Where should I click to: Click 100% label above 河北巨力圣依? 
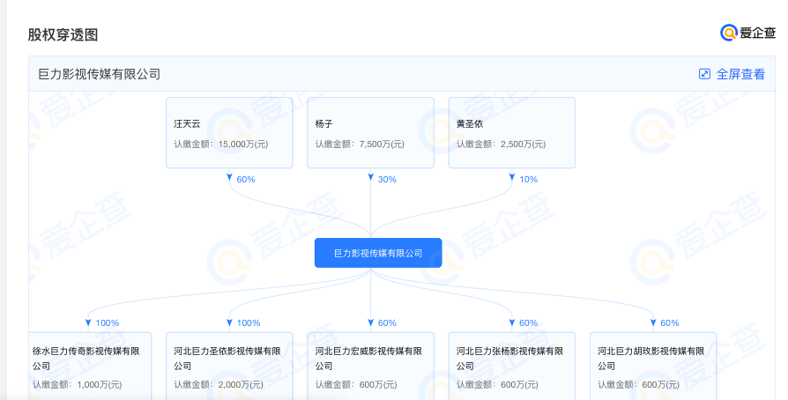(x=249, y=323)
